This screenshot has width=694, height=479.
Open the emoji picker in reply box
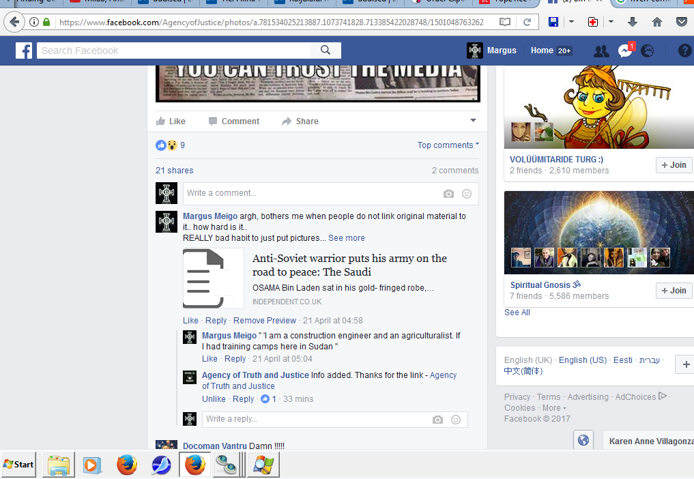coord(455,419)
